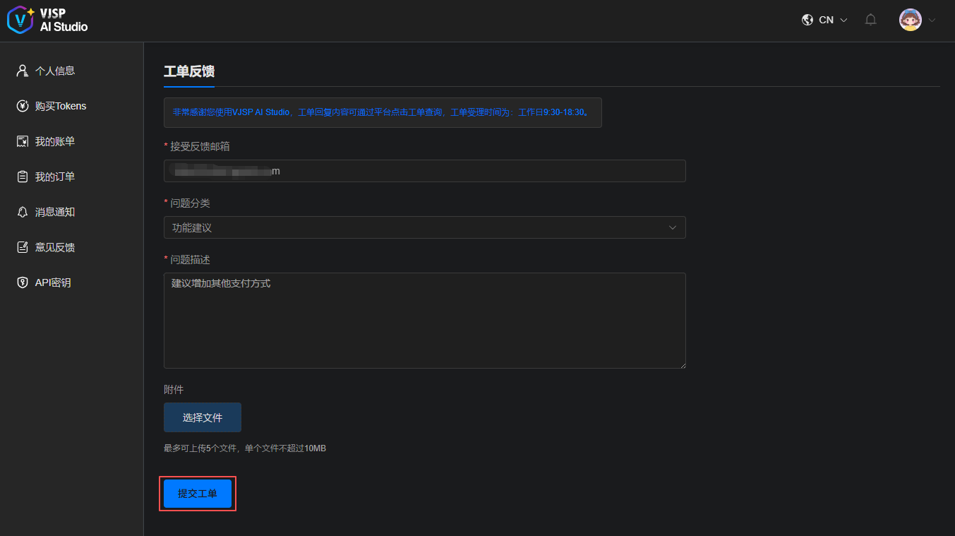Image resolution: width=955 pixels, height=536 pixels.
Task: Click inside the 问题描述 text area
Action: [x=424, y=320]
